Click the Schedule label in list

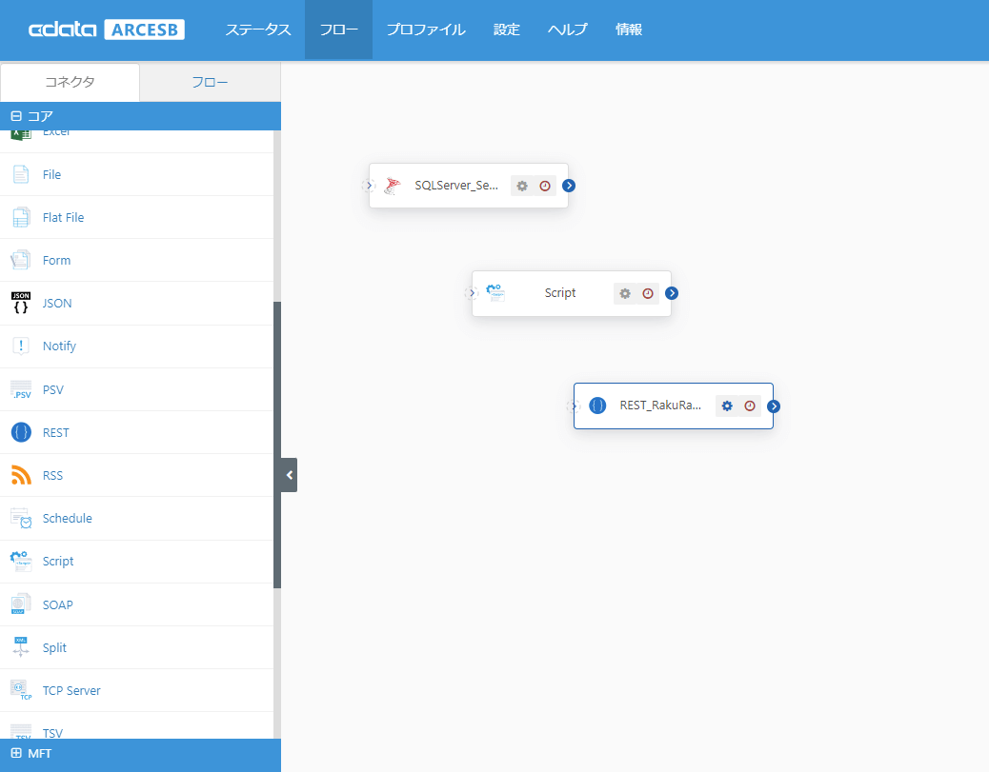pyautogui.click(x=68, y=518)
